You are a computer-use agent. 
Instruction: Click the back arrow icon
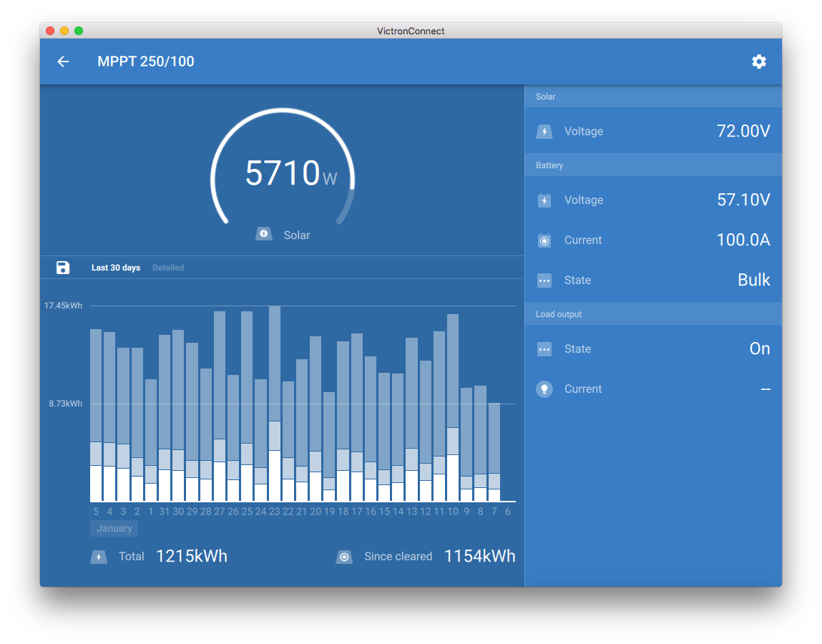(x=63, y=62)
